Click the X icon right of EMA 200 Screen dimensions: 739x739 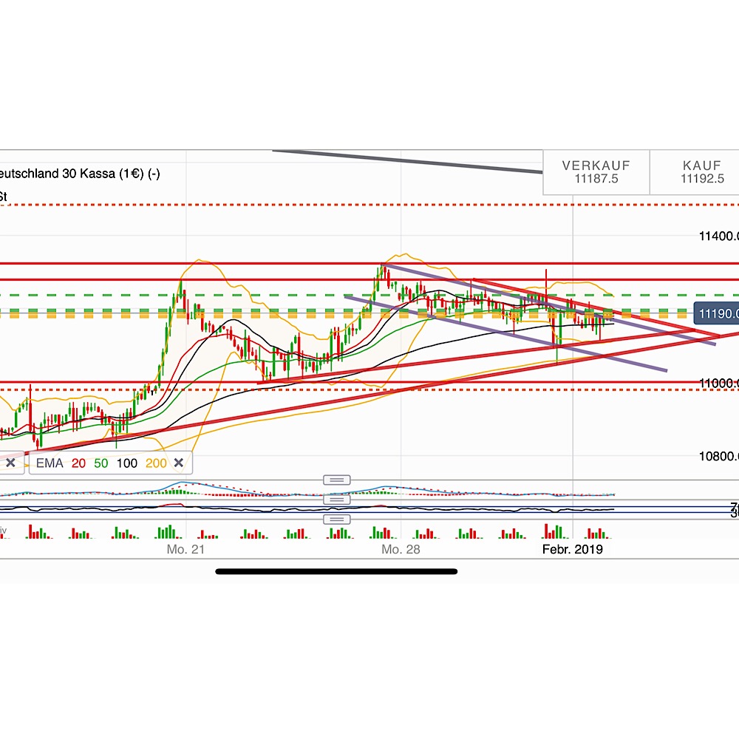click(x=179, y=463)
